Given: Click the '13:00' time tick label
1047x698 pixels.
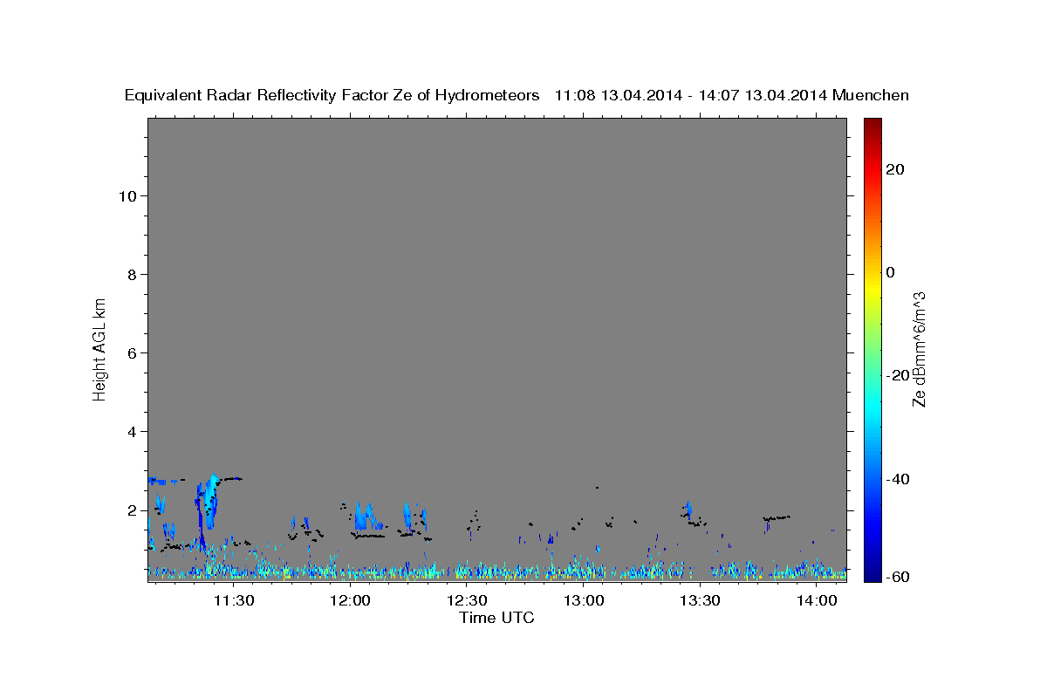Looking at the screenshot, I should point(583,600).
